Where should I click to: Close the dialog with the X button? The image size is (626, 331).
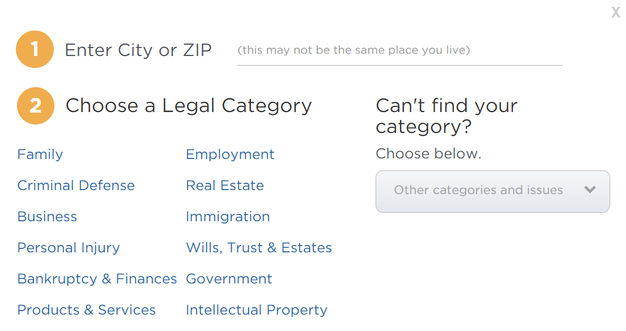coord(615,12)
